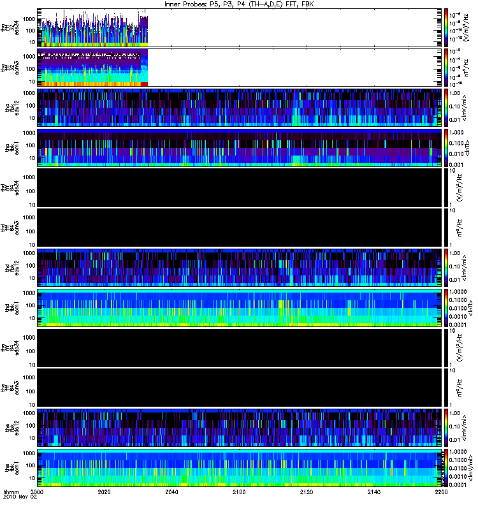
Task: Select the 'thd fff 64 scm3' panel label
Action: tap(10, 228)
